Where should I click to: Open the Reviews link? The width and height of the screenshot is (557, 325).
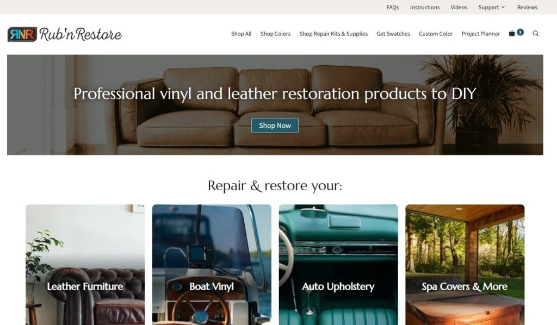(527, 7)
